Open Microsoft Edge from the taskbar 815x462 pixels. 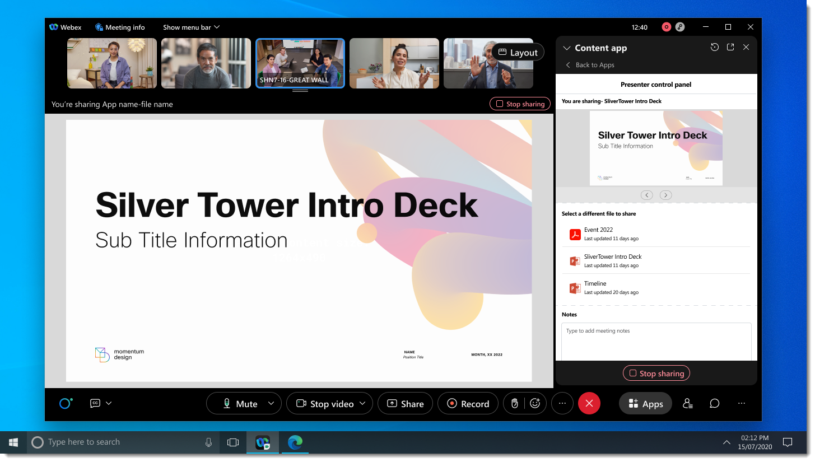pos(295,442)
